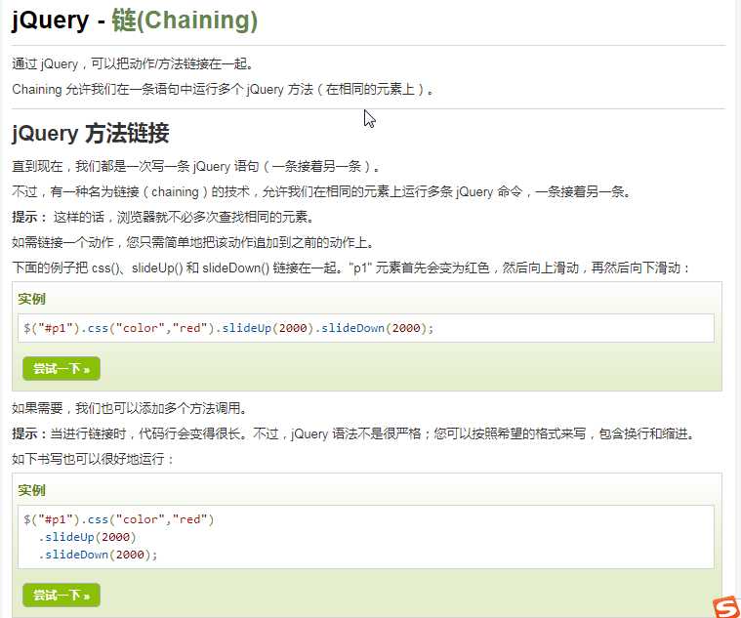The width and height of the screenshot is (741, 618).
Task: Click the sentence 通过 jQuery，可以把动作/方法链接在一起。
Action: click(134, 63)
